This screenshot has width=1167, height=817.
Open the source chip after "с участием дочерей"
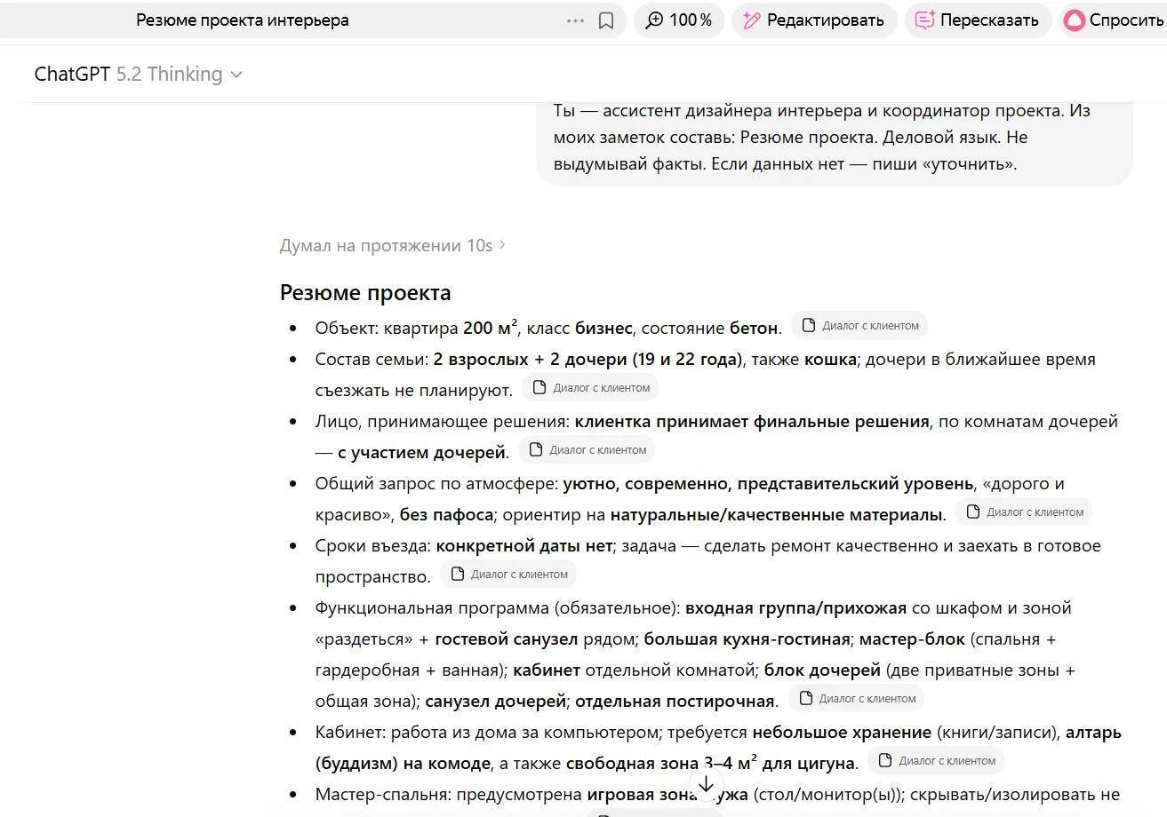pos(587,450)
